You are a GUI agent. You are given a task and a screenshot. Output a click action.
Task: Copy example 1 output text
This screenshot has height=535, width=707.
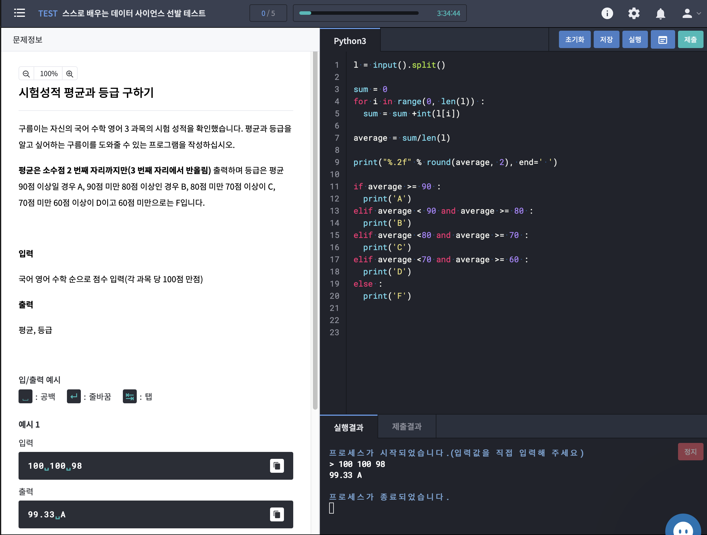276,514
